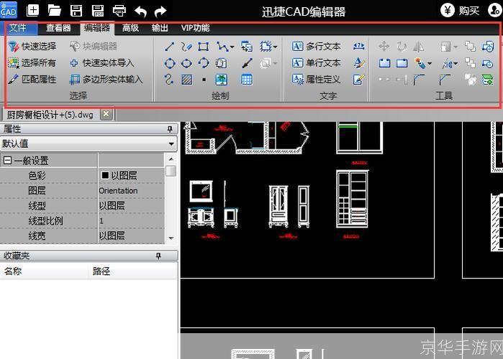Click the insert block icon in draw group
Screen dimensions: 503x359
pyautogui.click(x=247, y=47)
